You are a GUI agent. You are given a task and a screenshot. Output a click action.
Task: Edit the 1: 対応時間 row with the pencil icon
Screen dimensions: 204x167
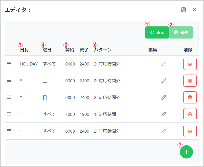(x=164, y=114)
